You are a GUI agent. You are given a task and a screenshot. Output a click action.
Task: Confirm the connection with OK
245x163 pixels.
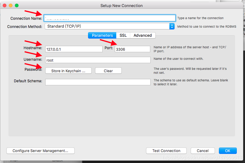(228, 151)
